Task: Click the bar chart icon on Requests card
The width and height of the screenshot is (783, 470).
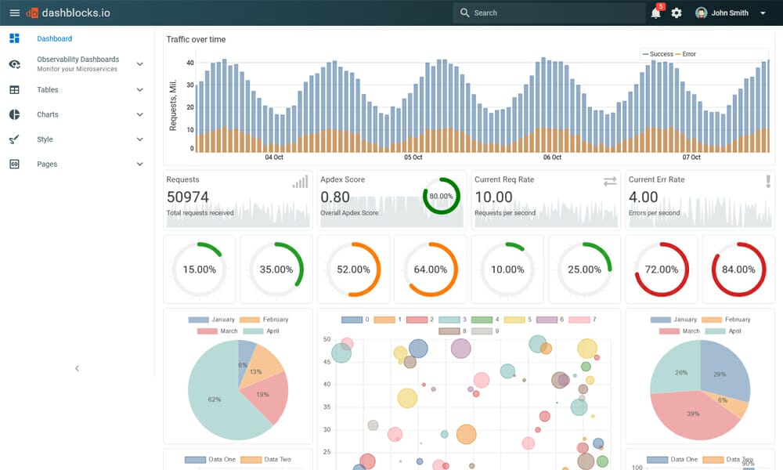Action: pos(298,181)
